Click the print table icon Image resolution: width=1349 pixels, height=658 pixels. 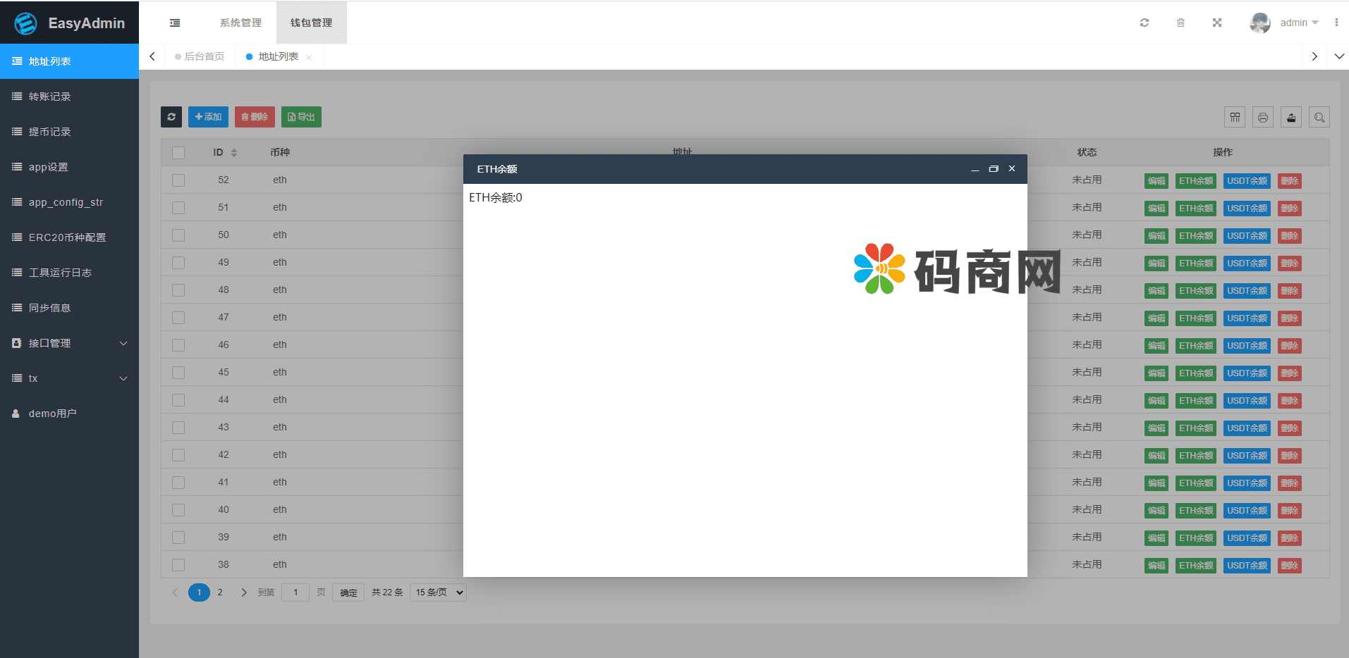[x=1263, y=118]
